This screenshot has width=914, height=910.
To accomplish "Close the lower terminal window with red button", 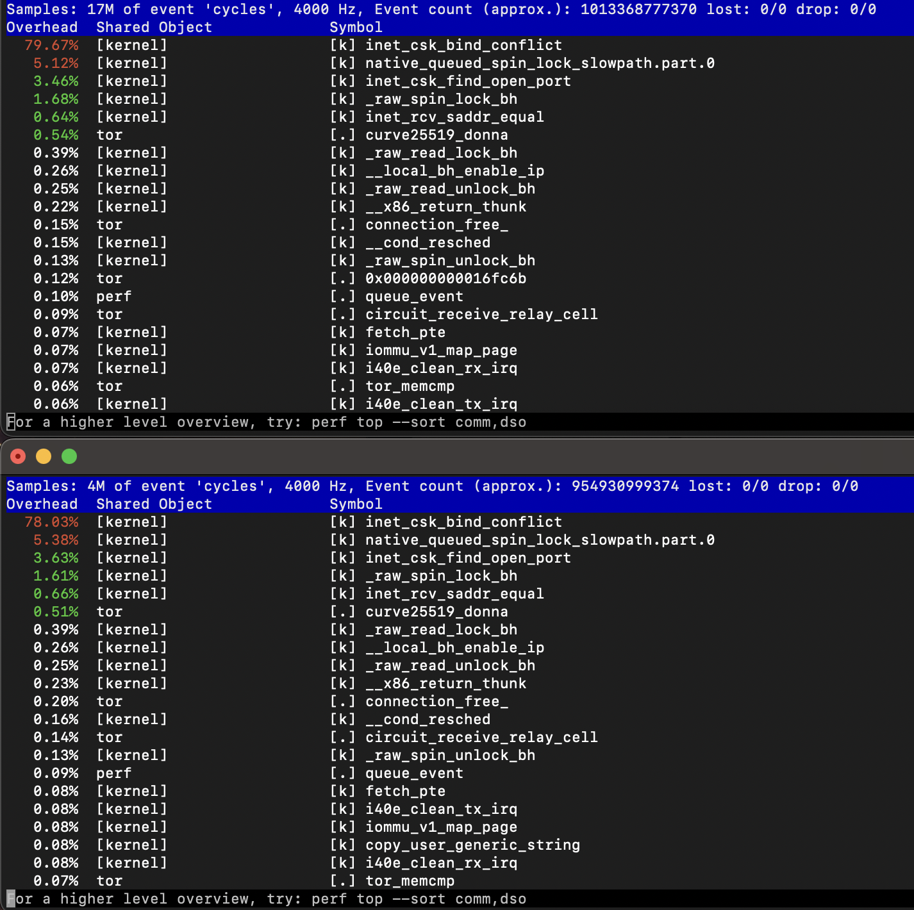I will click(18, 456).
